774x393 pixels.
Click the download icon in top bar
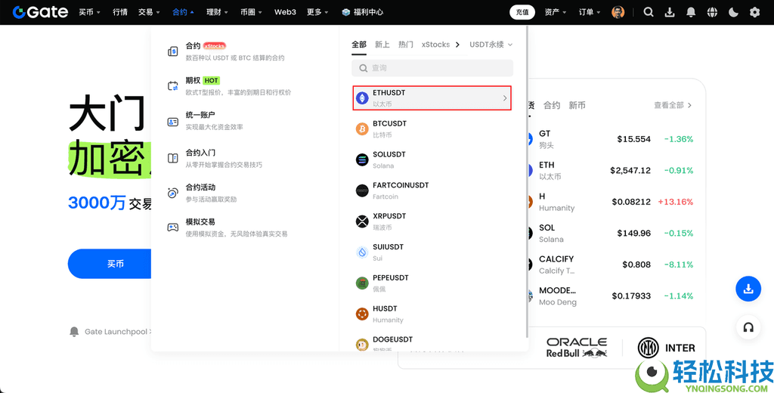click(670, 12)
